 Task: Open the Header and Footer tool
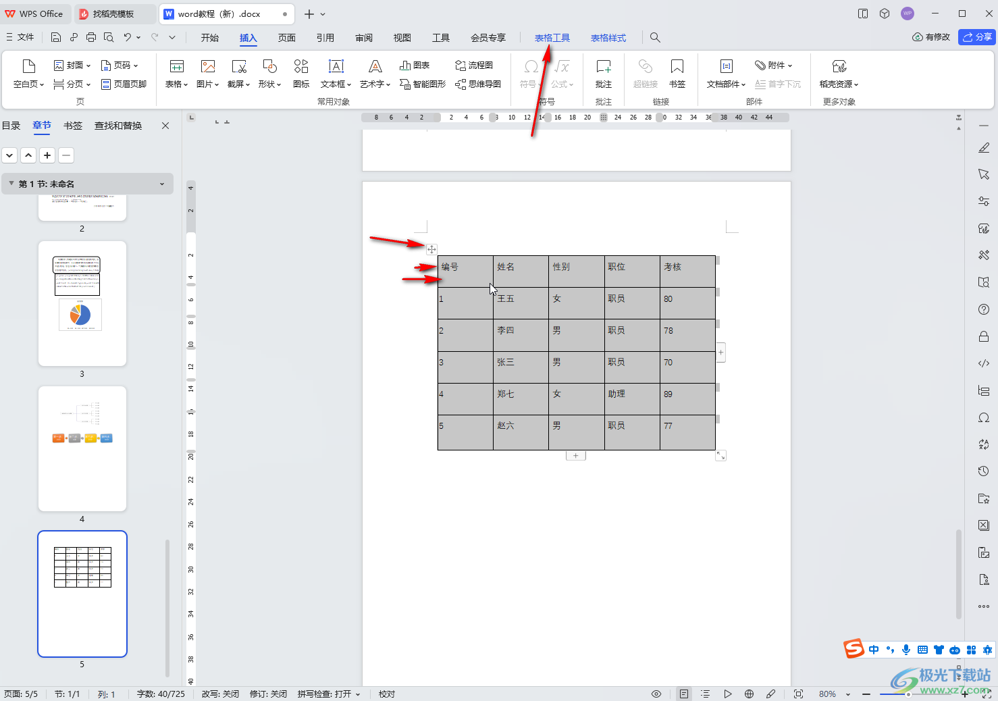[x=124, y=84]
